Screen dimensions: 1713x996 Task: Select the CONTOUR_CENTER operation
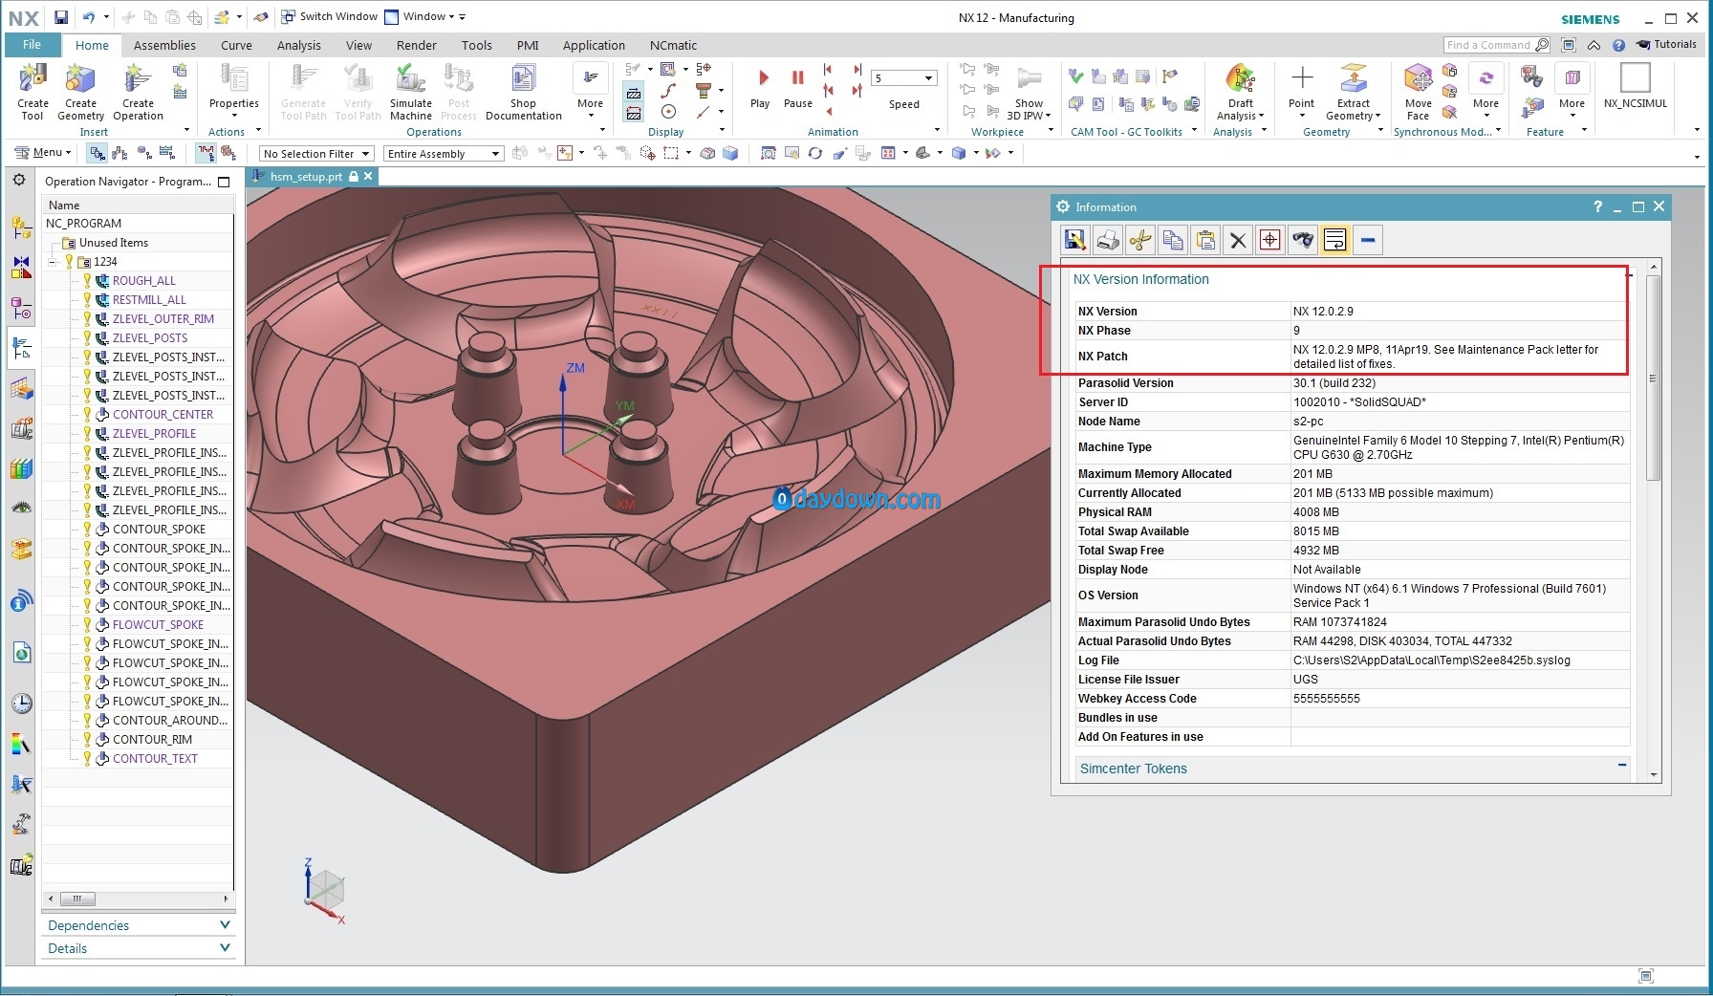coord(163,415)
